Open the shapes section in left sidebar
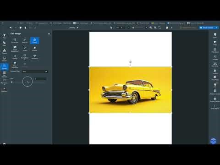The image size is (220, 165). coord(4,51)
